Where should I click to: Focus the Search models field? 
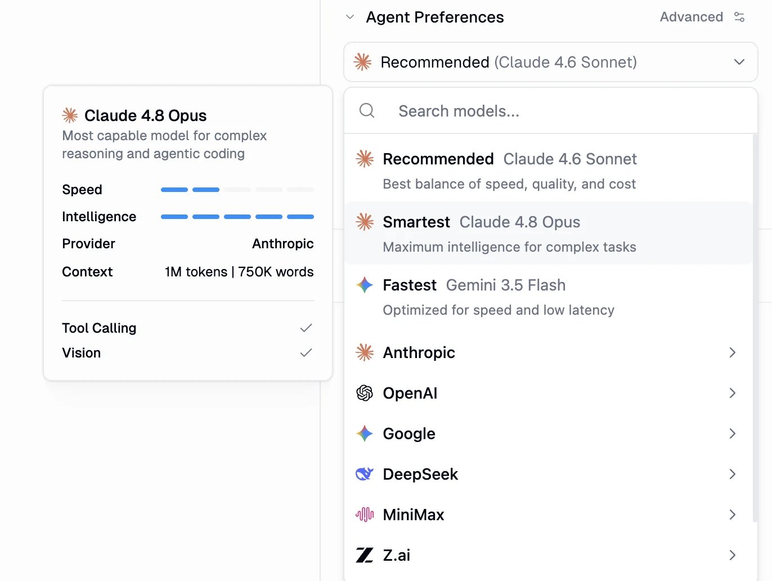pos(550,111)
